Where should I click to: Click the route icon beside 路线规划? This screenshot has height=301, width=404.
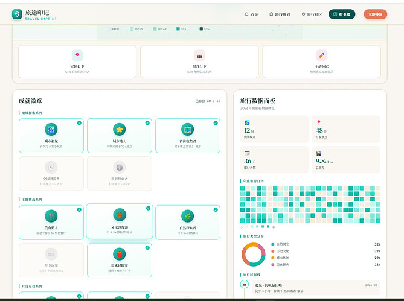coord(271,14)
